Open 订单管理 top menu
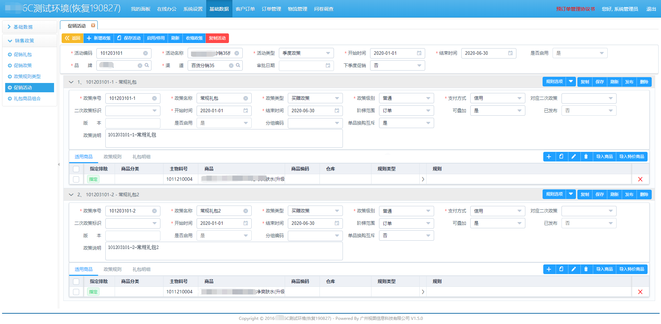The image size is (661, 324). tap(271, 9)
